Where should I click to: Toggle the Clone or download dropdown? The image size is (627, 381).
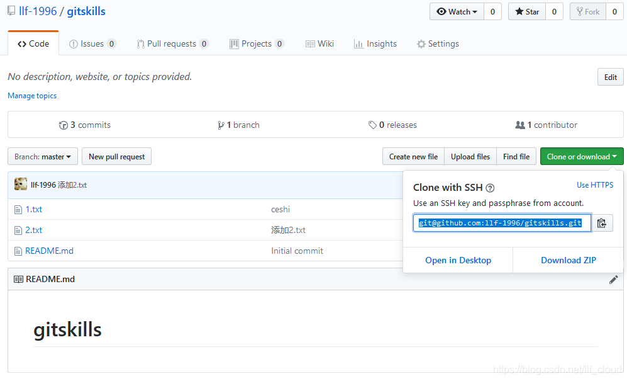click(x=582, y=156)
